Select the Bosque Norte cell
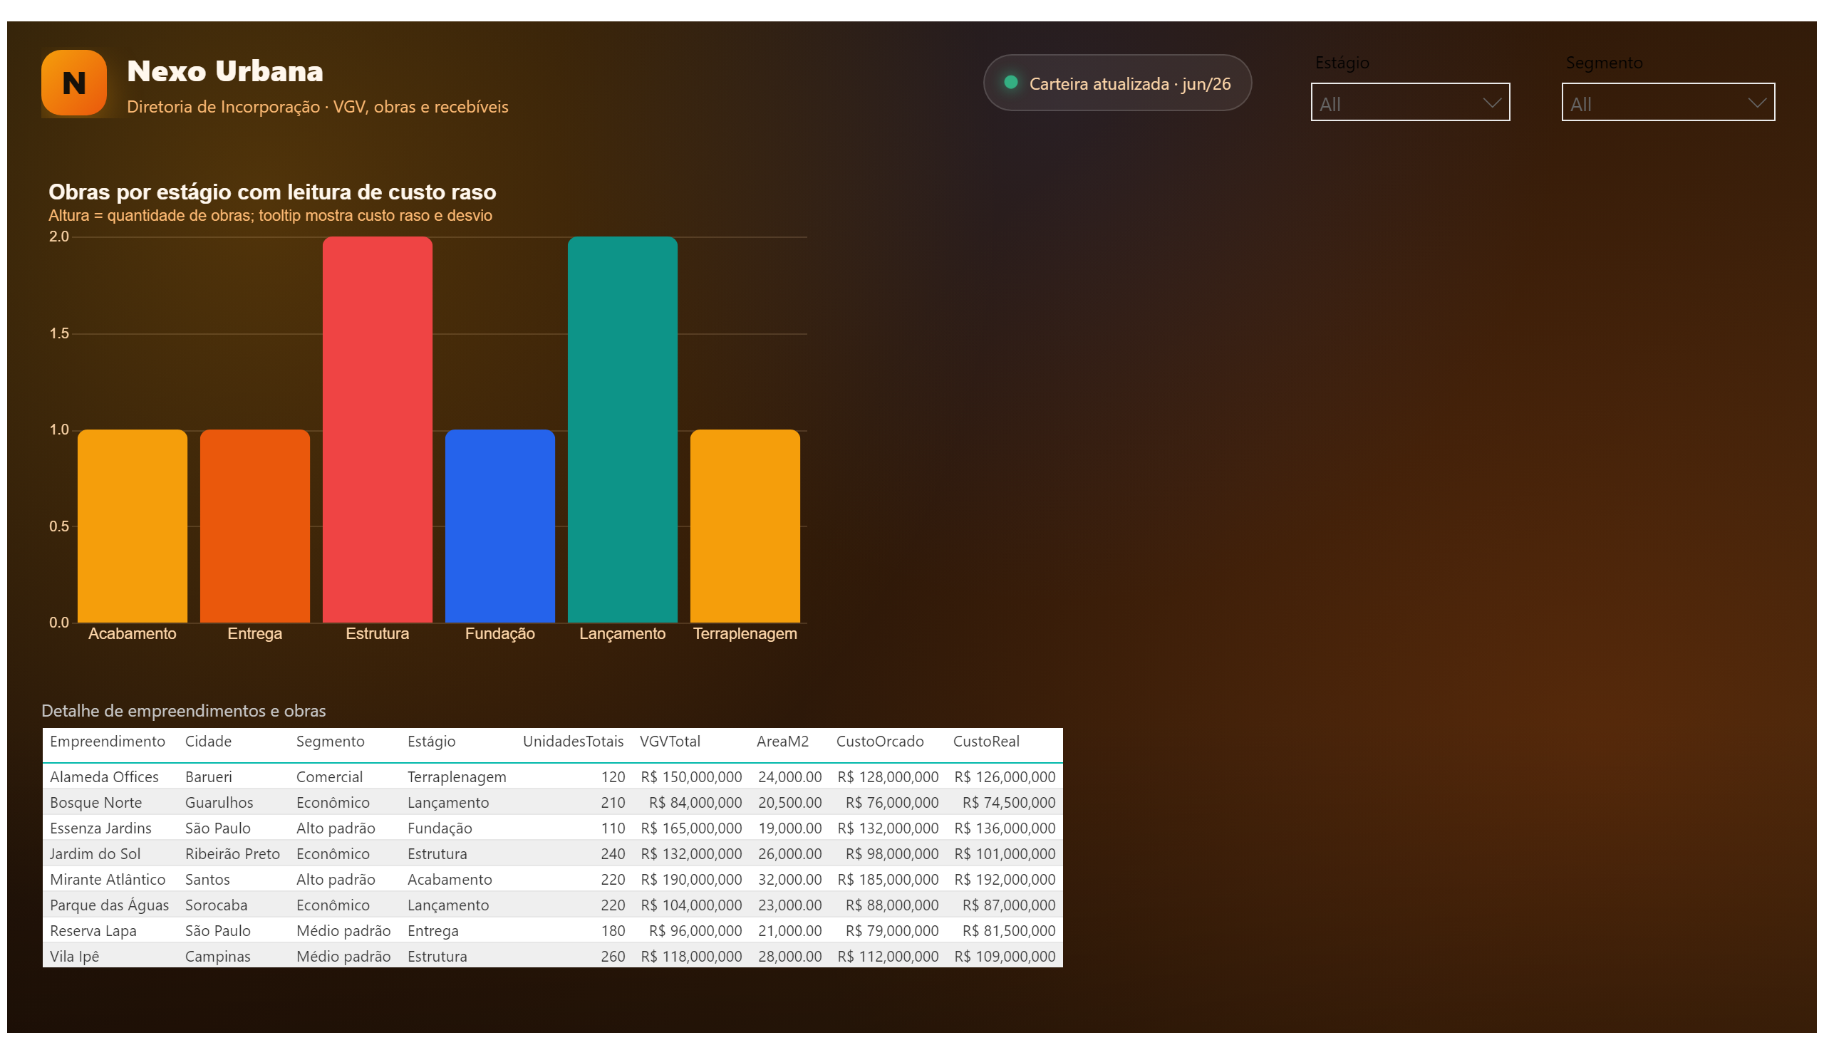The image size is (1824, 1040). [95, 802]
